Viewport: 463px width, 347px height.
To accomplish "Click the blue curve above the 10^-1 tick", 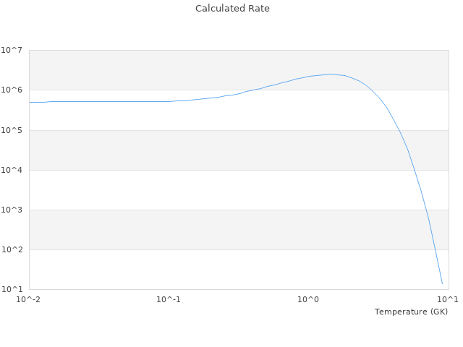I will coord(169,101).
